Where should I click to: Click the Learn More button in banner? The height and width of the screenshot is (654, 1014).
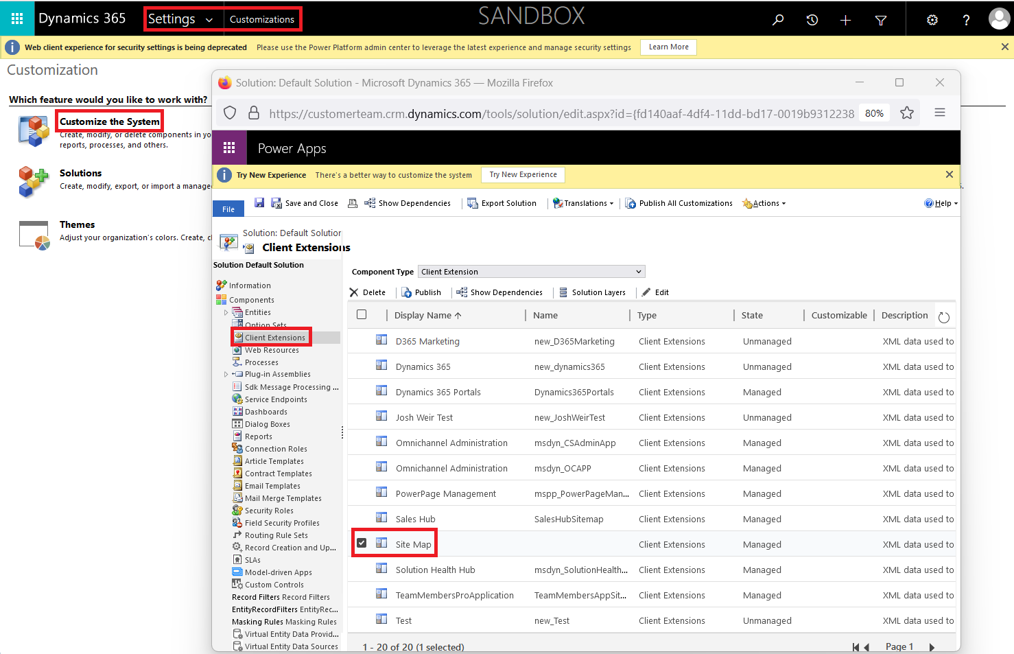tap(669, 47)
